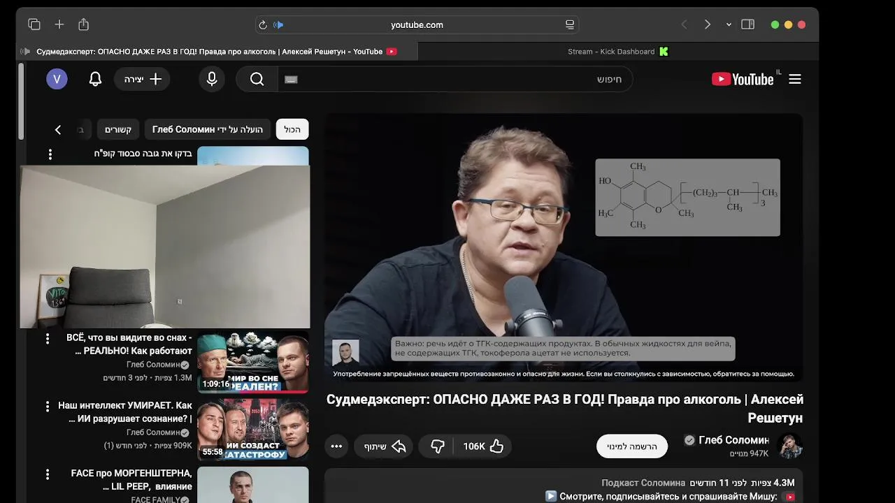Open the channel avatar beside Глеб Соломин
The height and width of the screenshot is (503, 895).
(791, 446)
